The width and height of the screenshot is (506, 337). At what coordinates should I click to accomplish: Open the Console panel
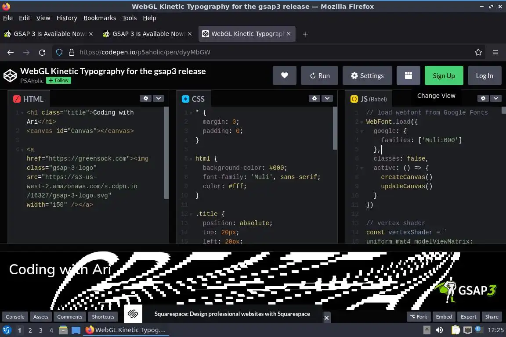[15, 317]
